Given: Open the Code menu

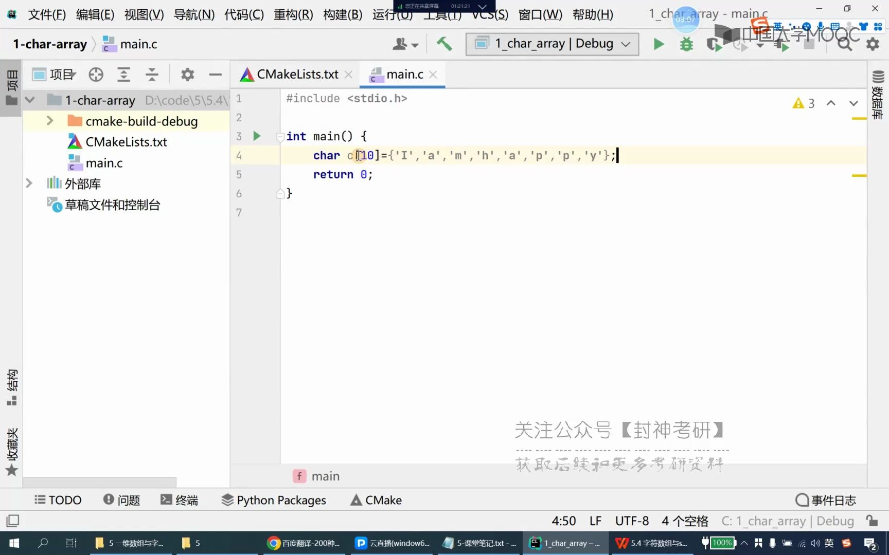Looking at the screenshot, I should pos(244,14).
